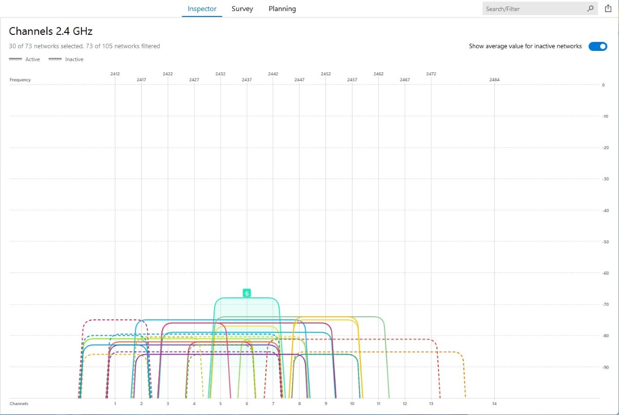Open the Survey tab
Viewport: 619px width, 415px height.
[x=242, y=9]
